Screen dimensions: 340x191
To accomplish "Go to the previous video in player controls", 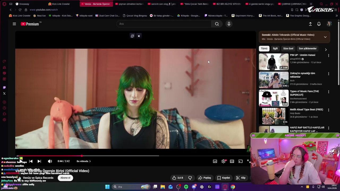I will pyautogui.click(x=31, y=161).
